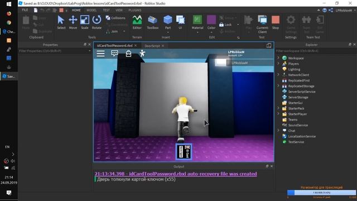Screen dimensions: 357x201
Task: Click the Lock tool
Action: point(225,25)
